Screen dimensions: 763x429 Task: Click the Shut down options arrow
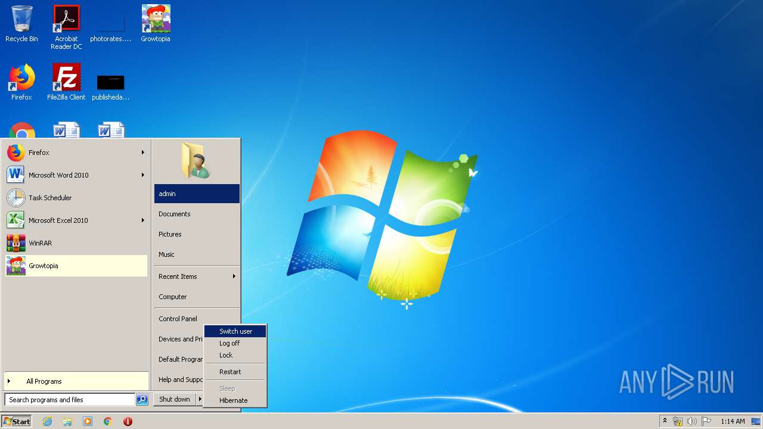coord(200,399)
